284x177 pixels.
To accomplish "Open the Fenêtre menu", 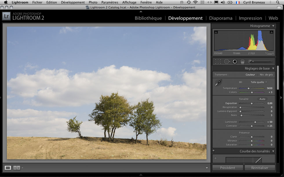I will pos(146,2).
